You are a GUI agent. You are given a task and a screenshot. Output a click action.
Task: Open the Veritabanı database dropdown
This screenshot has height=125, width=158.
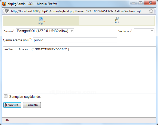click(x=144, y=31)
